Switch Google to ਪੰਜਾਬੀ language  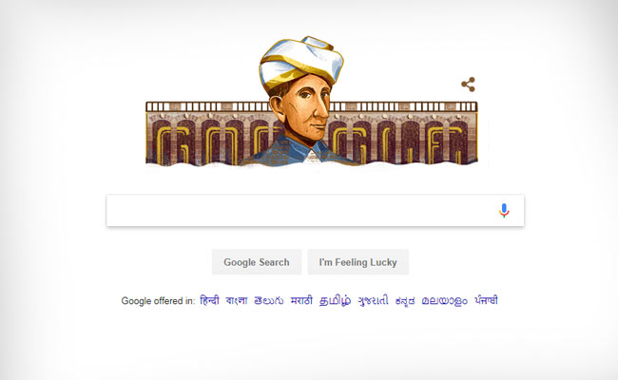[486, 300]
